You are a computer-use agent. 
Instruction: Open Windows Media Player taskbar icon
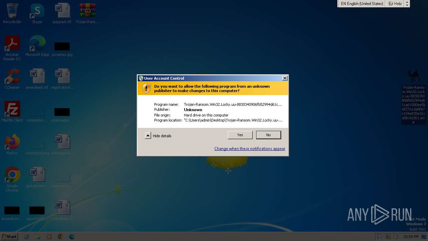[x=49, y=237]
